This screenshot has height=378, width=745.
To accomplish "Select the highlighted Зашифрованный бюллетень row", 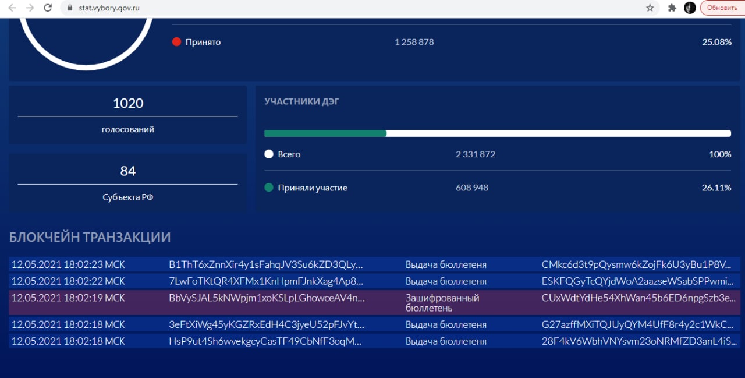I will pos(374,303).
